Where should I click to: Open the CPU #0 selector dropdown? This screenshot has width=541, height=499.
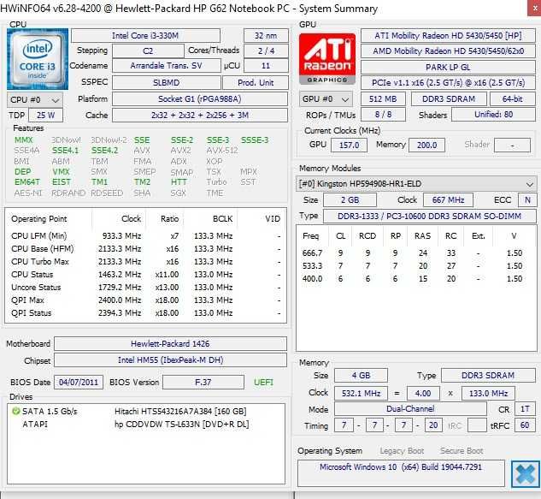pyautogui.click(x=35, y=100)
